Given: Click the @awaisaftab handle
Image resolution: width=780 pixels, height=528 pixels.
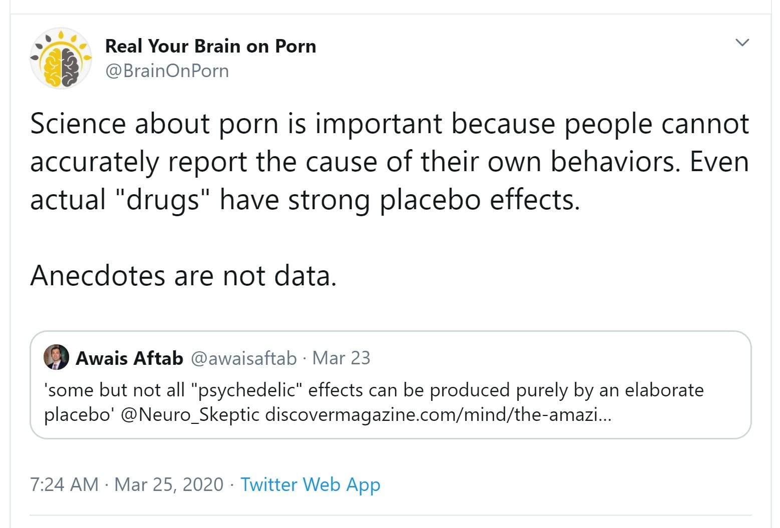Looking at the screenshot, I should pyautogui.click(x=244, y=358).
